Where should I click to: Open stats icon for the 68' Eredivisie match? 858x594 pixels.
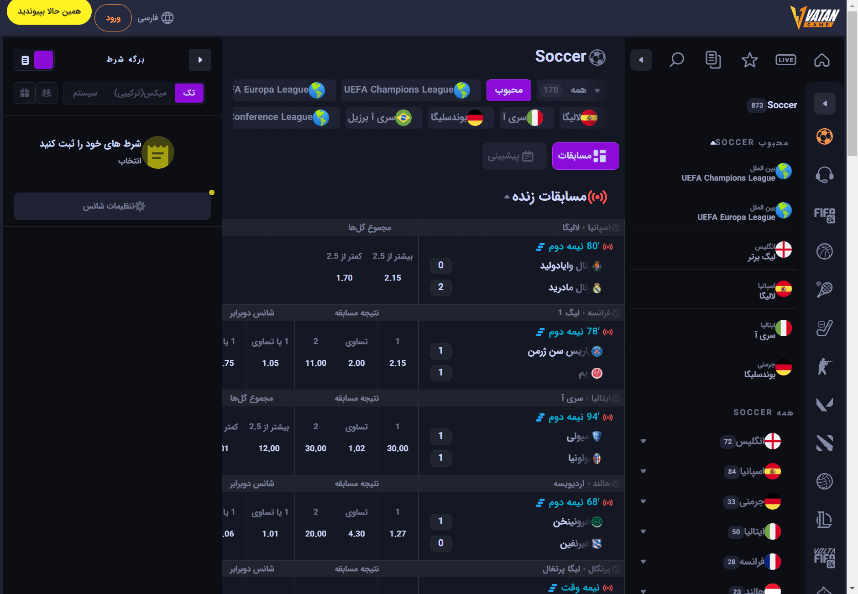coord(540,502)
